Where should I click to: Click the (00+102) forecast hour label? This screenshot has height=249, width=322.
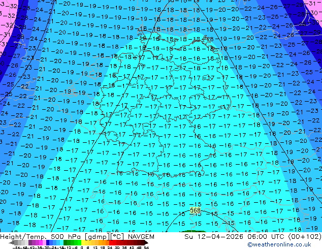[x=305, y=237]
